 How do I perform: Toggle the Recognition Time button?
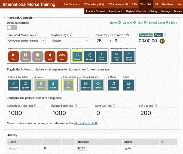68,85
